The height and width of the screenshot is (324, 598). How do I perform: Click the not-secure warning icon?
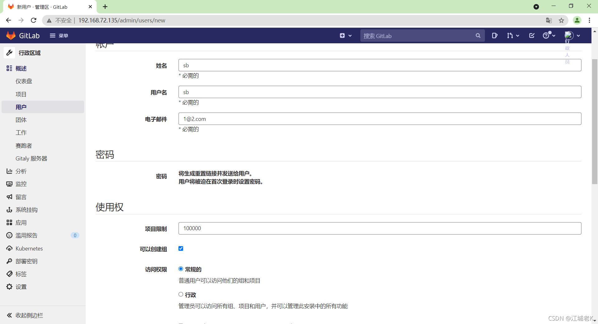point(49,21)
